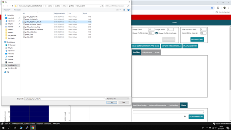231x130 pixels.
Task: Open file dialog help icon
Action: 128,10
